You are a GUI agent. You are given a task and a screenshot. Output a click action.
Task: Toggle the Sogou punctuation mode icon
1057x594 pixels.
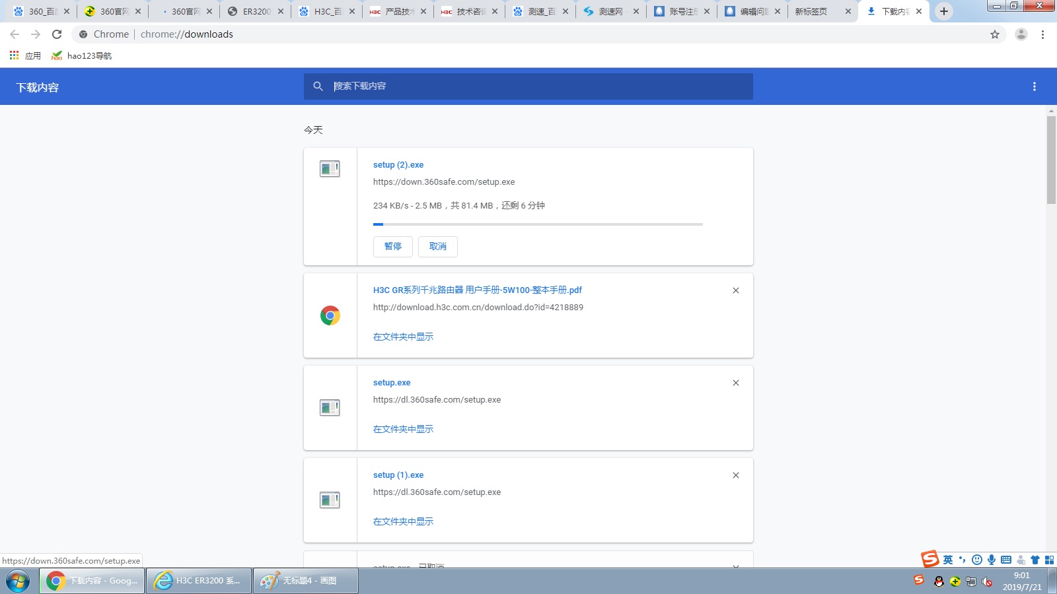pyautogui.click(x=963, y=560)
